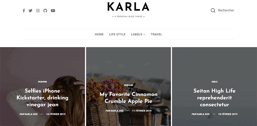Screen dimensions: 257x126
Task: Click the search magnifier icon
Action: (213, 10)
